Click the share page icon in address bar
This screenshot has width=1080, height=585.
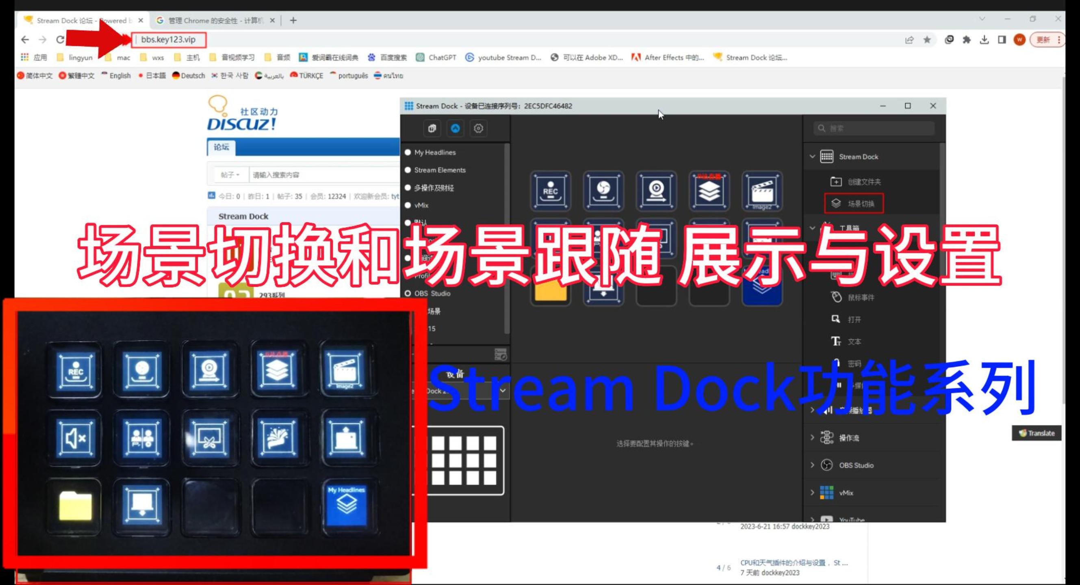tap(909, 40)
